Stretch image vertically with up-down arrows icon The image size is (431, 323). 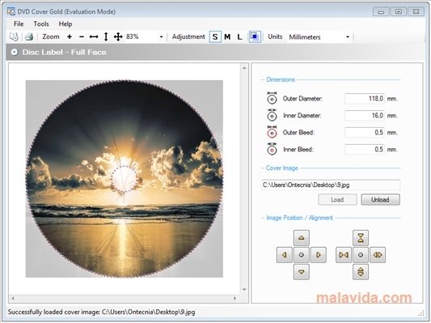click(x=361, y=272)
